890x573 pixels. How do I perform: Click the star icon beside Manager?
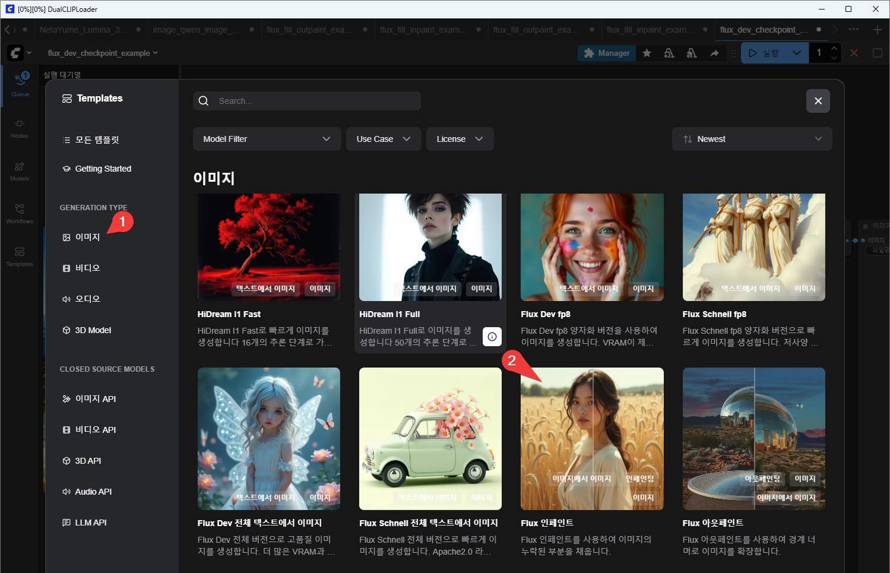coord(647,53)
